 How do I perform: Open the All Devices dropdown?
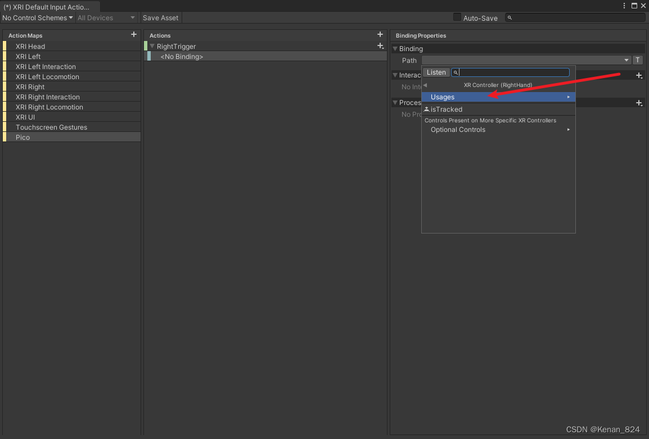(x=106, y=17)
